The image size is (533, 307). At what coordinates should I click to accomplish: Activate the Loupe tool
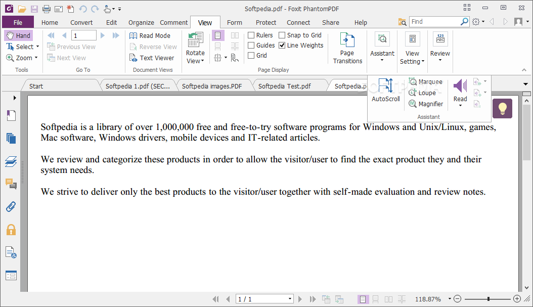422,93
